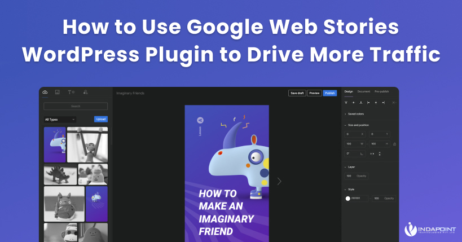Click the flip vertical icon
Screen dimensions: 462x242
click(380, 153)
